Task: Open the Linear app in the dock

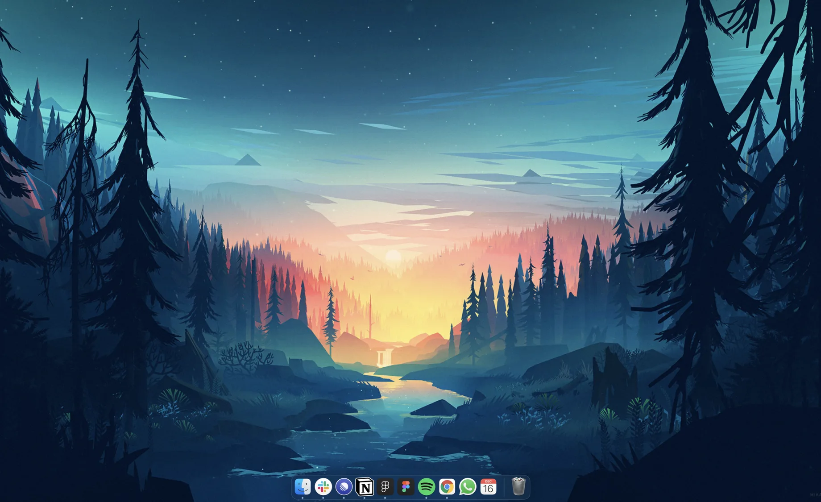Action: tap(344, 486)
